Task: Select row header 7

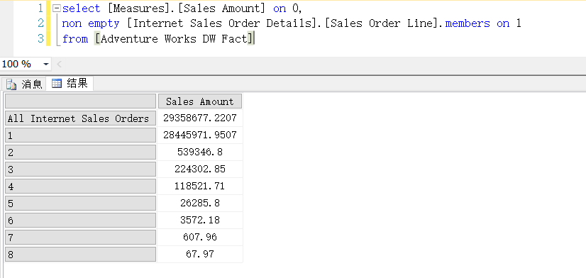Action: click(80, 238)
